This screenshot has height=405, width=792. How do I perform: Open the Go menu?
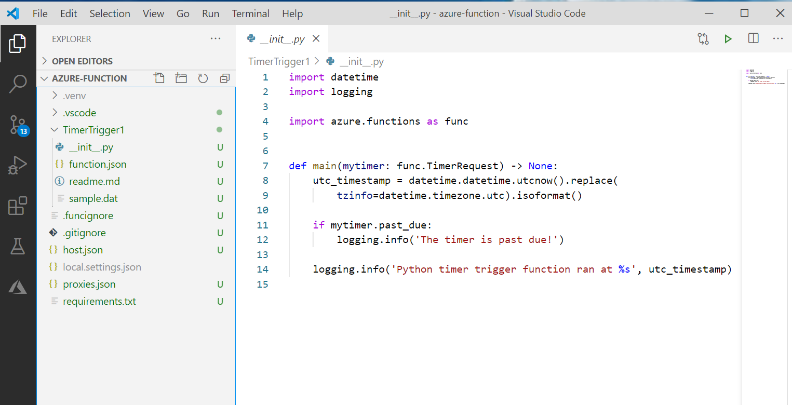click(183, 14)
